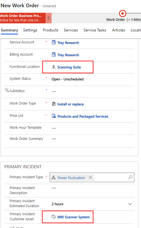
Task: Switch to the Settings tab
Action: (30, 30)
